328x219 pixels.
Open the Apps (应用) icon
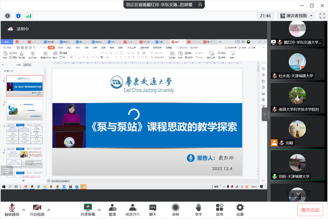(x=220, y=210)
